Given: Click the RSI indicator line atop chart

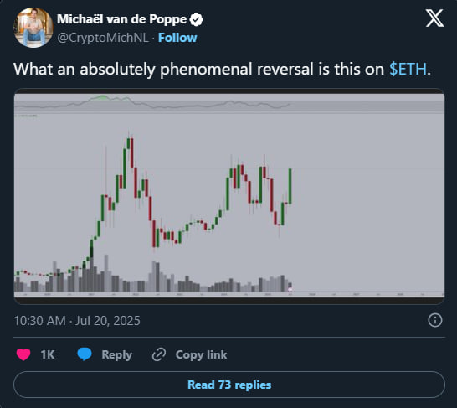Looking at the screenshot, I should (x=152, y=103).
